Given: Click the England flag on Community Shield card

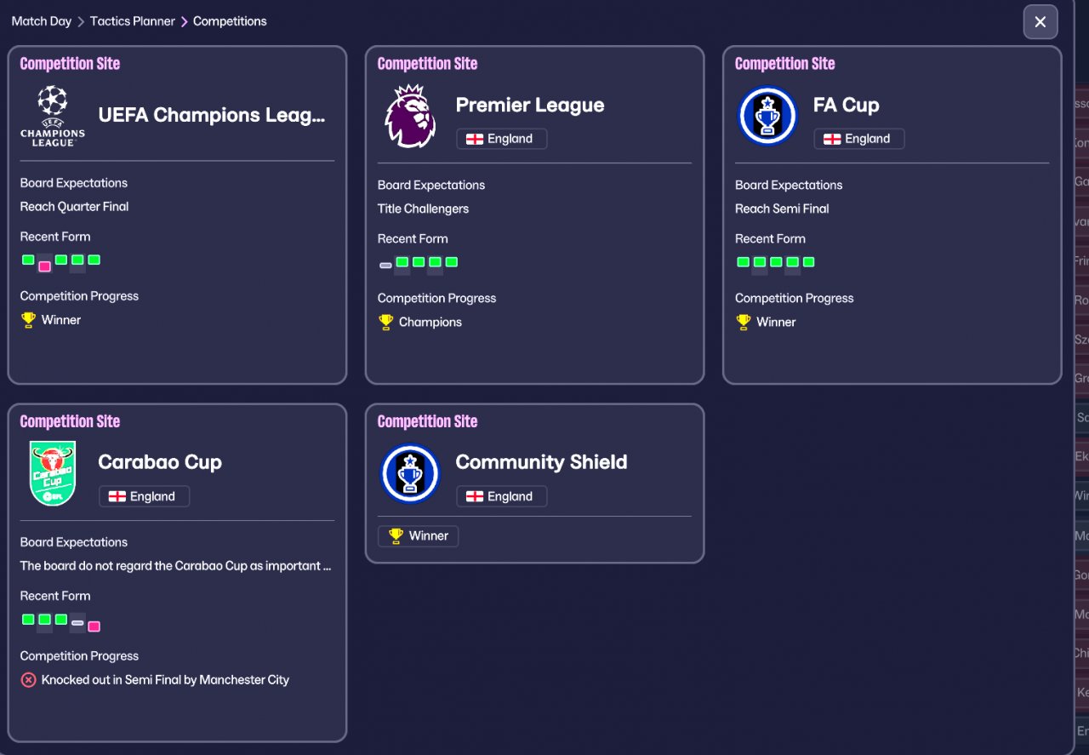Looking at the screenshot, I should point(475,496).
